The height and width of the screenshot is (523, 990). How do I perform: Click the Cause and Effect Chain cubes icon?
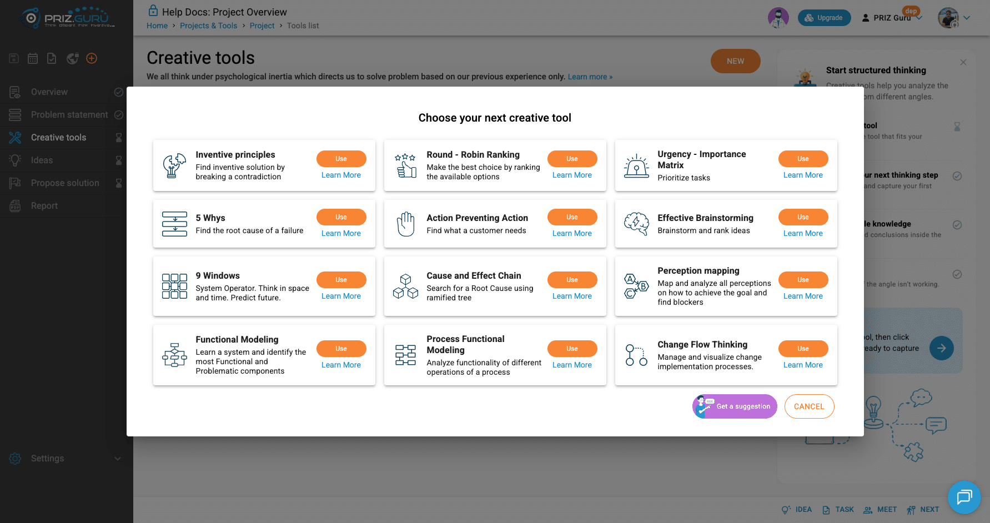tap(405, 286)
